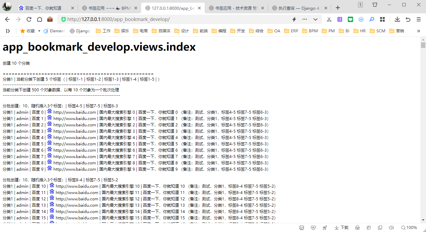Open the Django bookmark link
The height and width of the screenshot is (232, 426).
tap(80, 31)
